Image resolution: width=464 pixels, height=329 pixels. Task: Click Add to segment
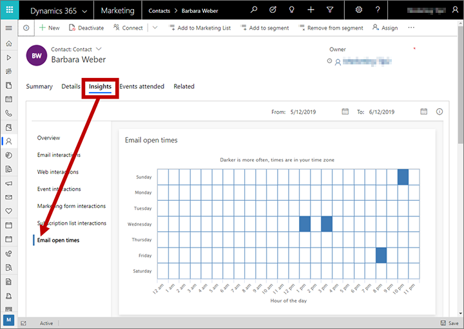265,28
